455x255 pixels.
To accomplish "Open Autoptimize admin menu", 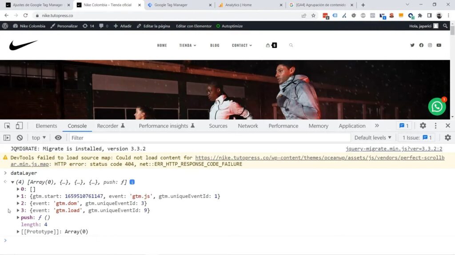I will 229,26.
